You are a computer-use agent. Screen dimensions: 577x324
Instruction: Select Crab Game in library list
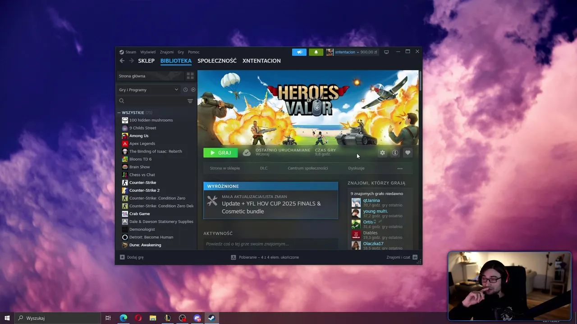pos(139,214)
